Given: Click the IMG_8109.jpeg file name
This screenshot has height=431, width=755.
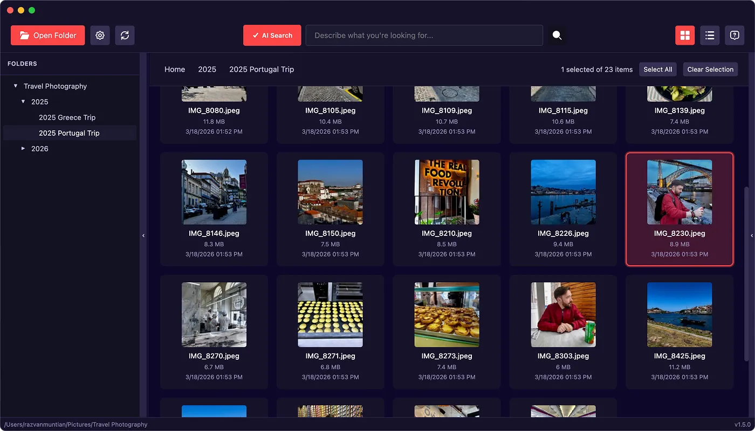Looking at the screenshot, I should tap(447, 110).
